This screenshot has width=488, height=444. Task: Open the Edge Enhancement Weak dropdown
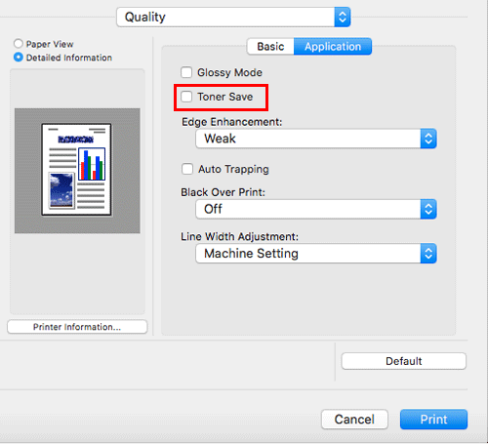316,139
